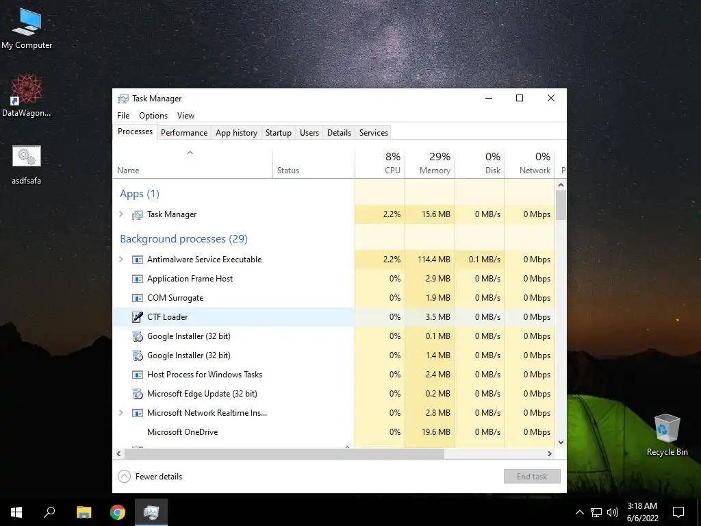This screenshot has height=526, width=701.
Task: Select the Recycle Bin desktop icon
Action: click(x=667, y=435)
